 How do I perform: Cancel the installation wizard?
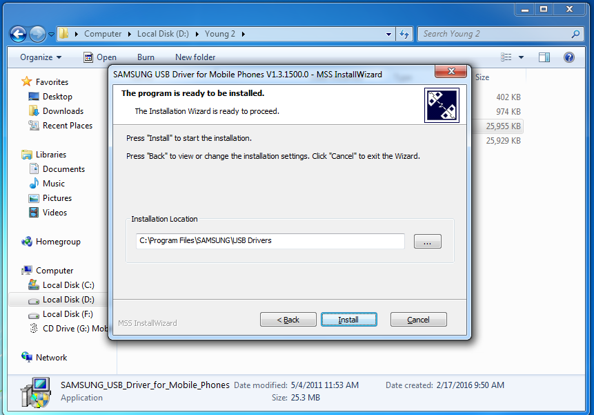click(x=419, y=320)
